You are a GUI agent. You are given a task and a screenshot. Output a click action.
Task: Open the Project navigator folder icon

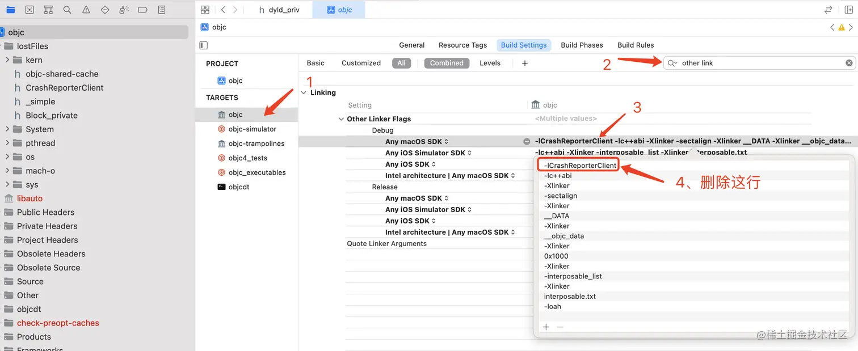[11, 10]
